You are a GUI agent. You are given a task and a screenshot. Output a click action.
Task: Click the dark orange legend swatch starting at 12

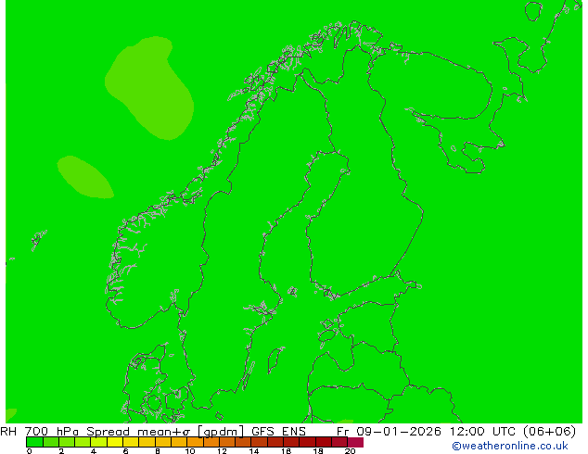(x=227, y=442)
